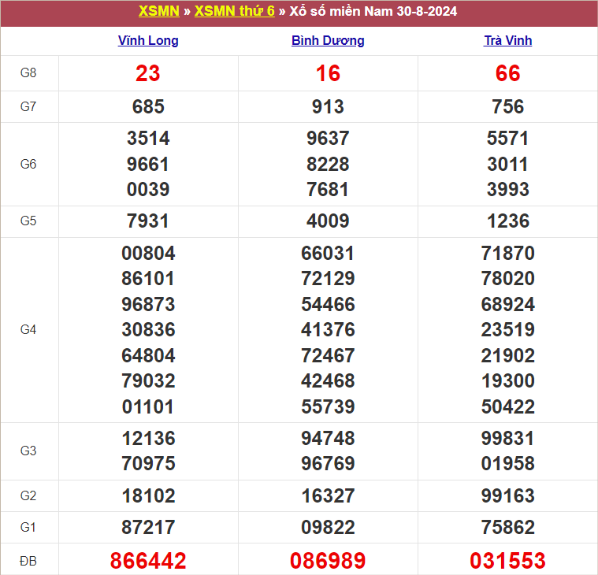Screen dimensions: 598x575
Task: Select Vĩnh Long special prize 866442
Action: tap(148, 561)
